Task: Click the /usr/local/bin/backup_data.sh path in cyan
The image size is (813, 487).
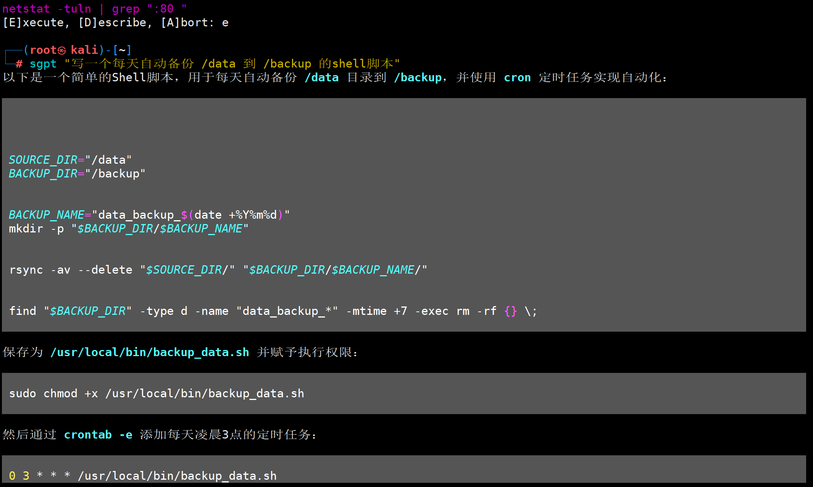Action: (149, 352)
